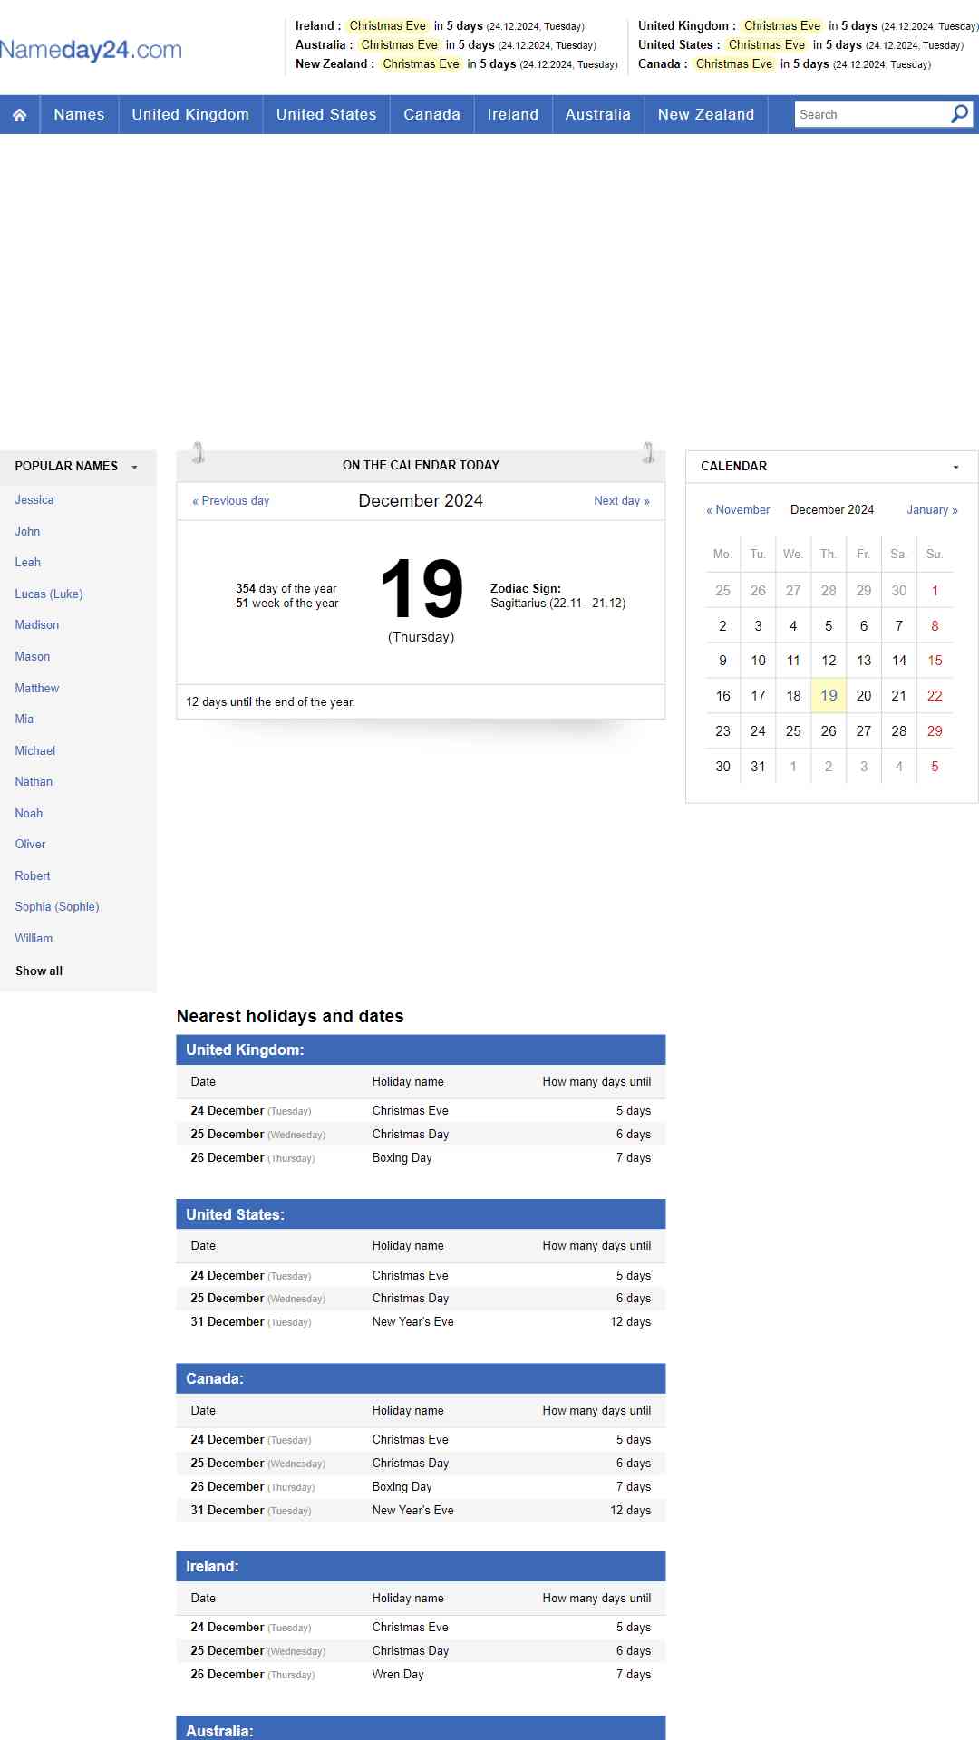Viewport: 979px width, 1740px height.
Task: Open the name Jessica
Action: (x=34, y=500)
